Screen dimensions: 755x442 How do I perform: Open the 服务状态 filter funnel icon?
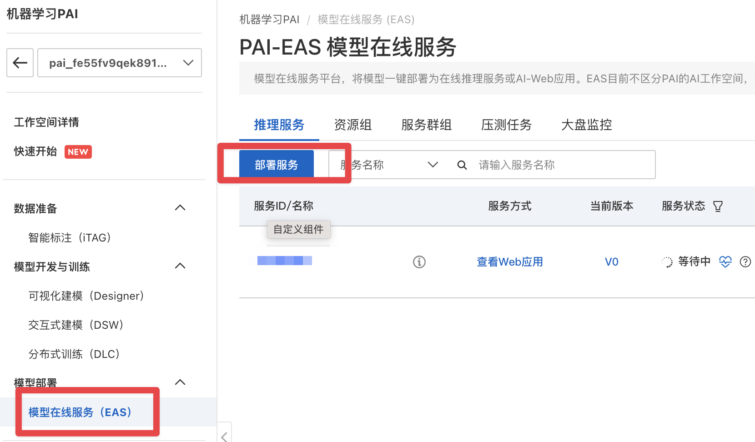[718, 206]
